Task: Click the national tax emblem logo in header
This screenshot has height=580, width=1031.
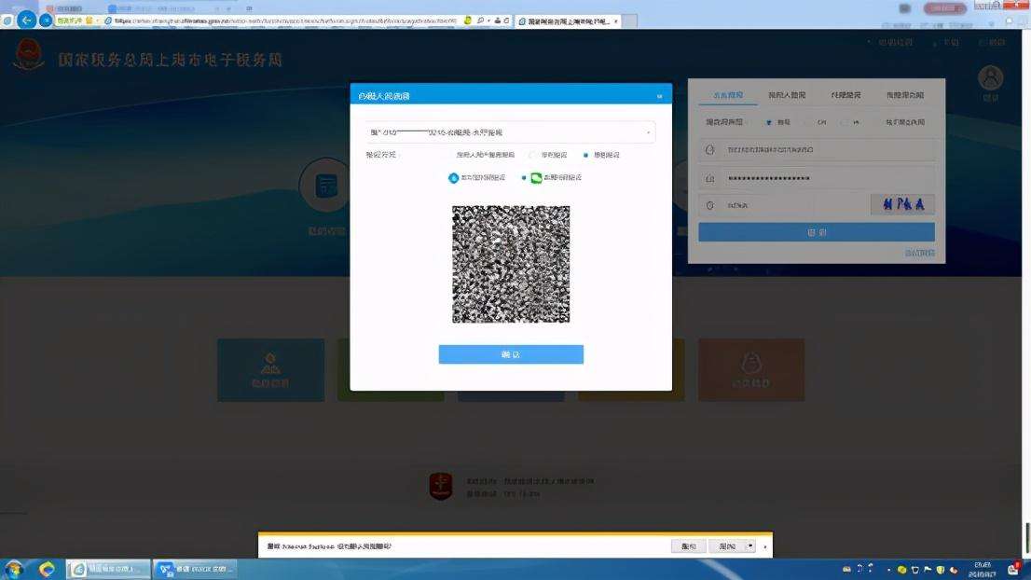Action: 28,55
